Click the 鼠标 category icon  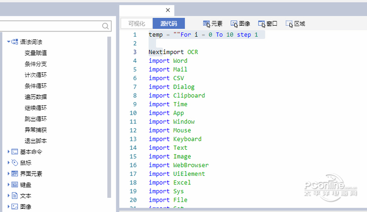[x=15, y=163]
